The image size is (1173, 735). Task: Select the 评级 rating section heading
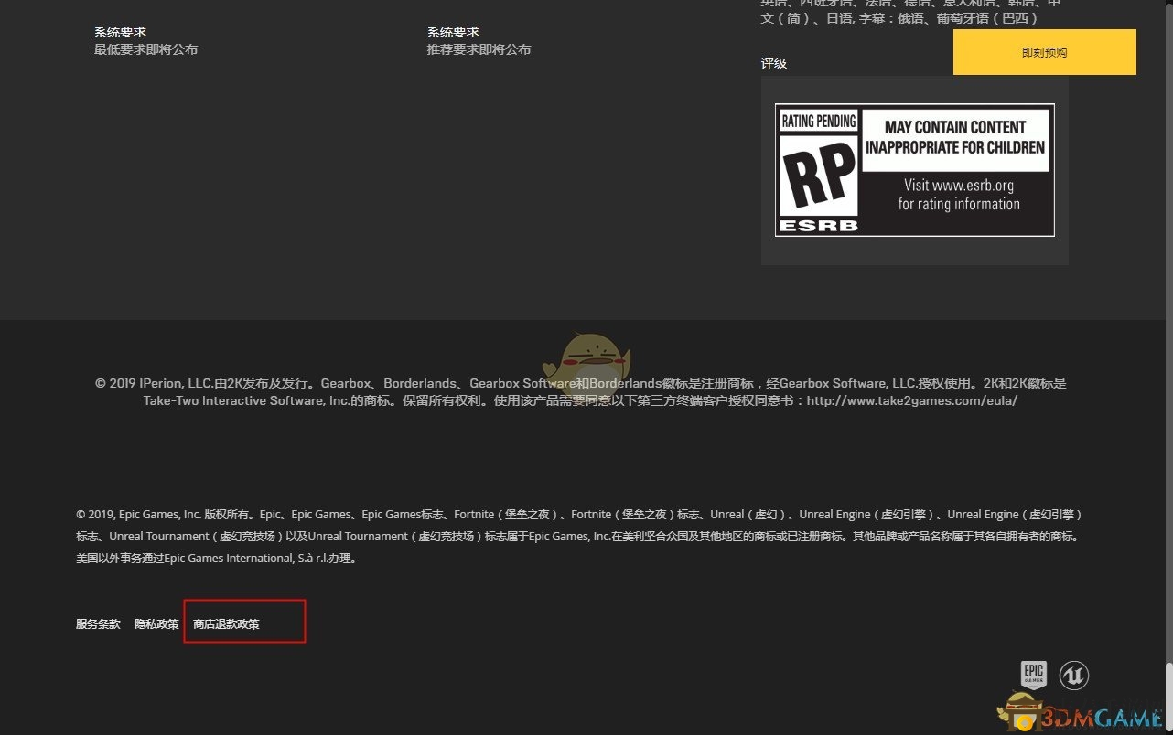774,63
